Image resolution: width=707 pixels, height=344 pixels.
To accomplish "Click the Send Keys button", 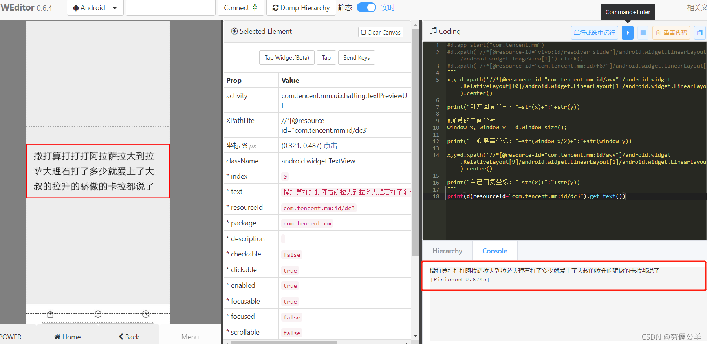I will click(x=356, y=58).
